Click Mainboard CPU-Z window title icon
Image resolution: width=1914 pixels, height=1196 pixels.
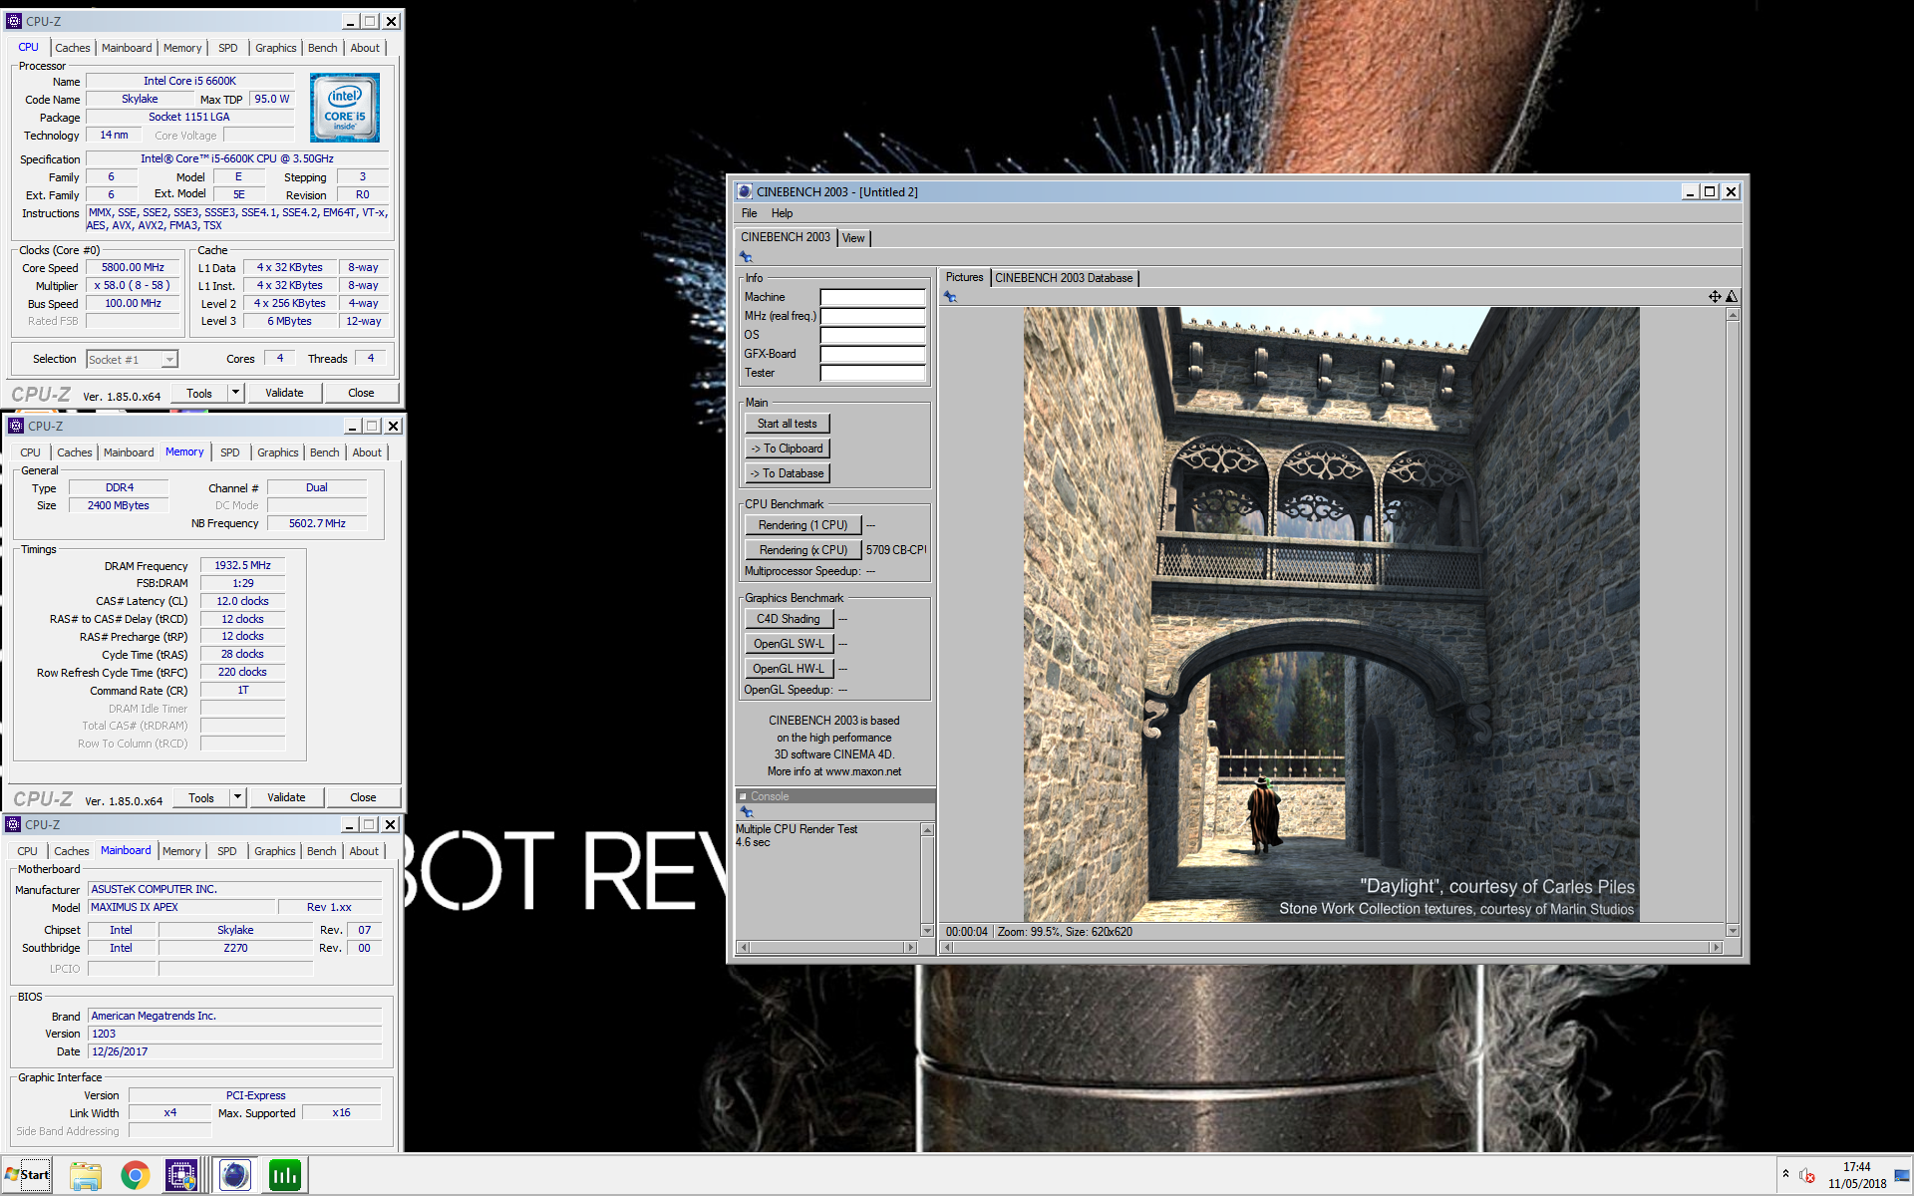pyautogui.click(x=13, y=824)
